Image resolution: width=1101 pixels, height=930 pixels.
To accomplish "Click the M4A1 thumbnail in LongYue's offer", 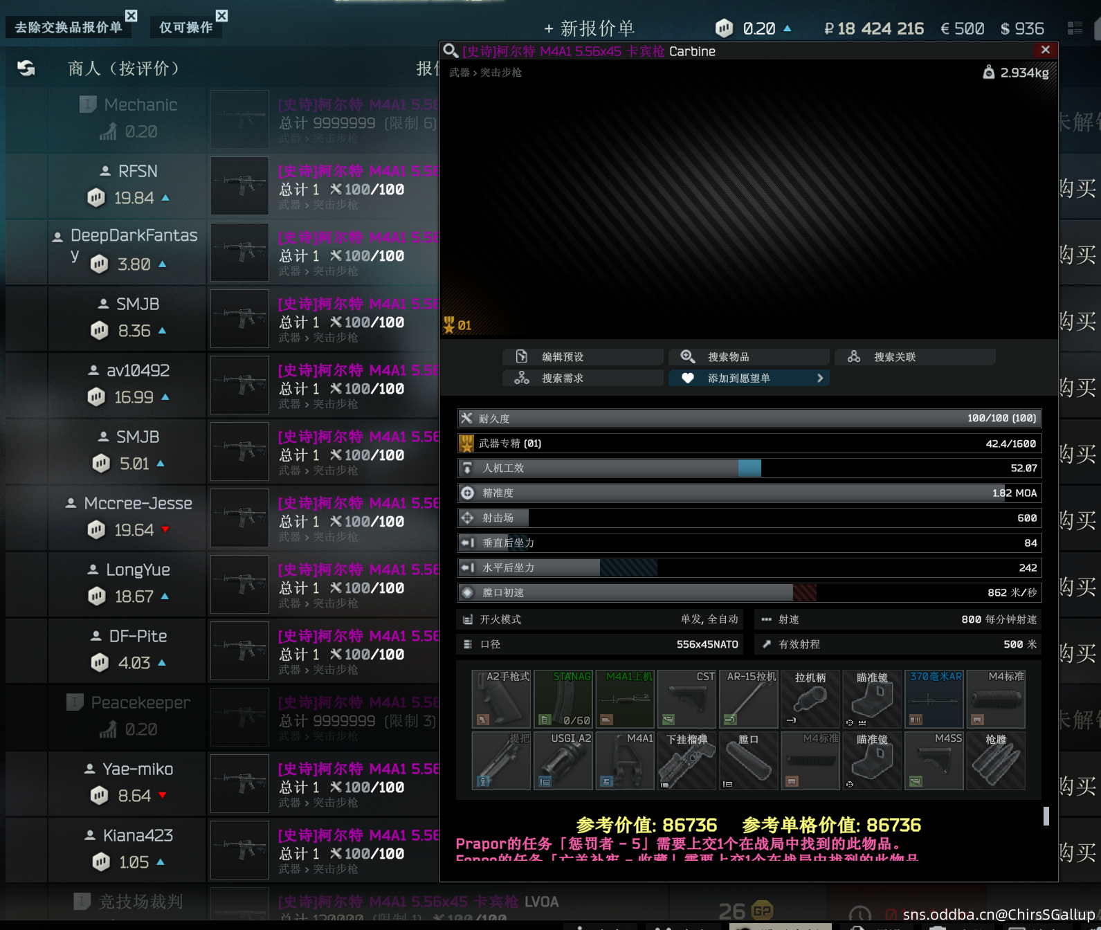I will coord(239,584).
